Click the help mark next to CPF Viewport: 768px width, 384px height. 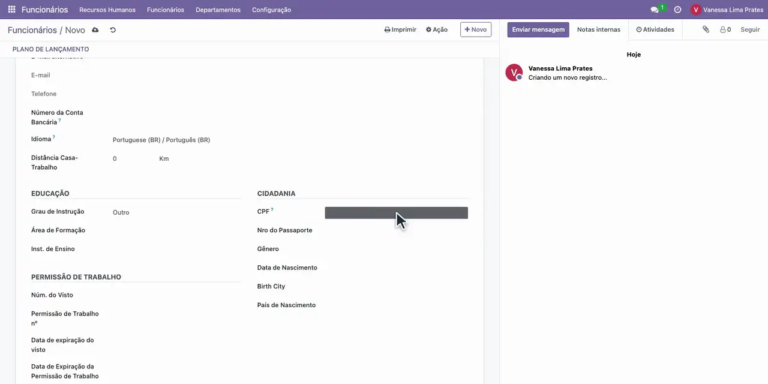[272, 209]
